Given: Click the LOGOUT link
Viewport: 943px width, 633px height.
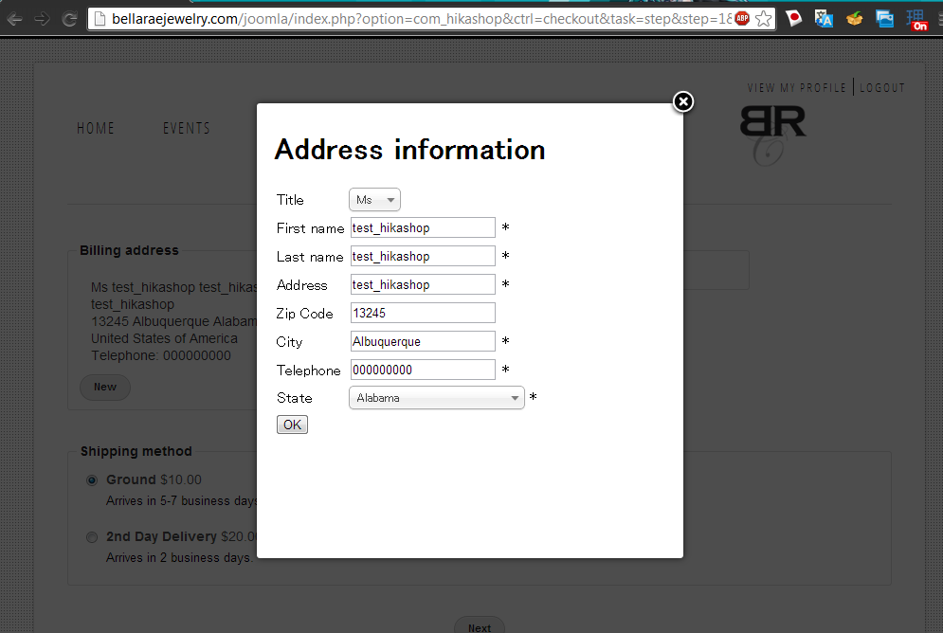Looking at the screenshot, I should coord(882,88).
